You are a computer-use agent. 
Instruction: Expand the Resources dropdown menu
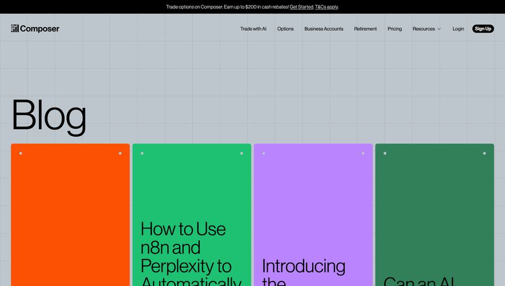click(x=427, y=28)
